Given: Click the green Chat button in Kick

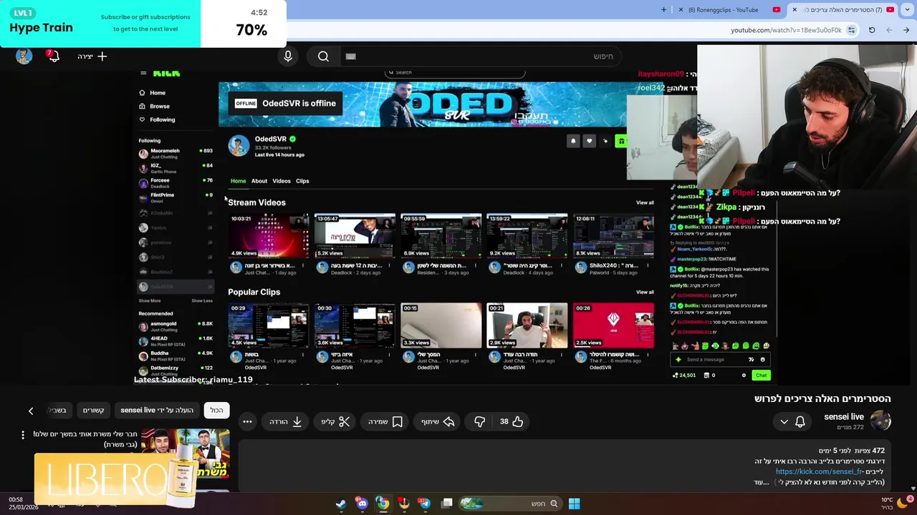Looking at the screenshot, I should (x=761, y=376).
